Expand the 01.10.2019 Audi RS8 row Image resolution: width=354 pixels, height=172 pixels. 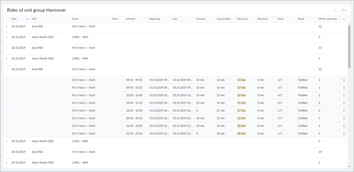coord(7,26)
